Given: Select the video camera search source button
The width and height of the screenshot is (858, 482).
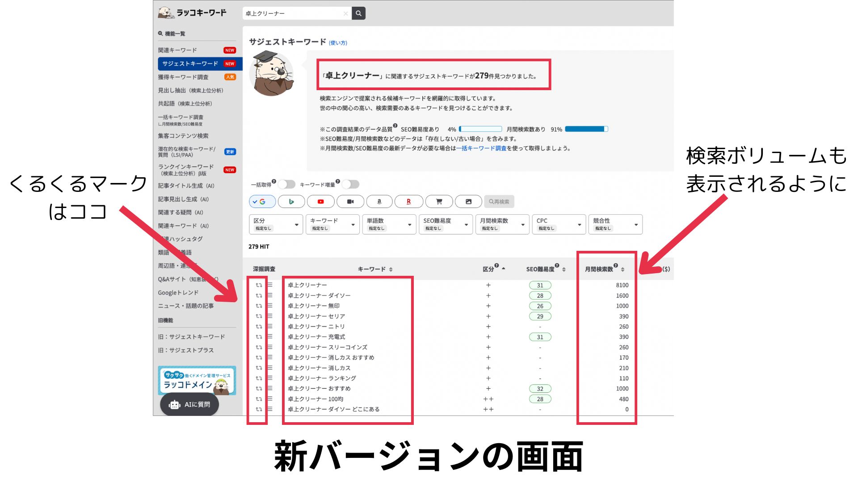Looking at the screenshot, I should (x=350, y=202).
